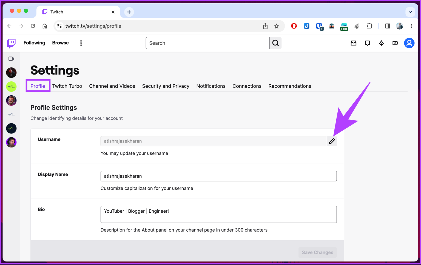Open the Whispers chat bubble icon
421x265 pixels.
pos(367,43)
